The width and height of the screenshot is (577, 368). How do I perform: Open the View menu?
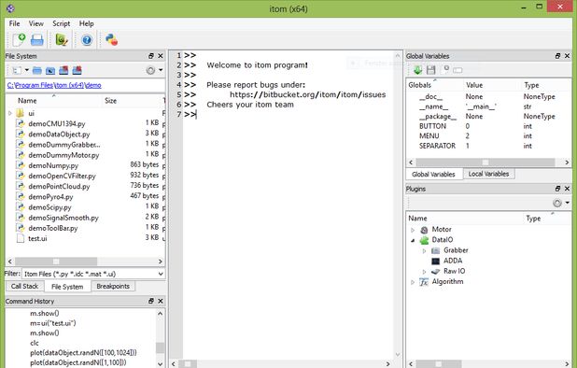[x=36, y=23]
